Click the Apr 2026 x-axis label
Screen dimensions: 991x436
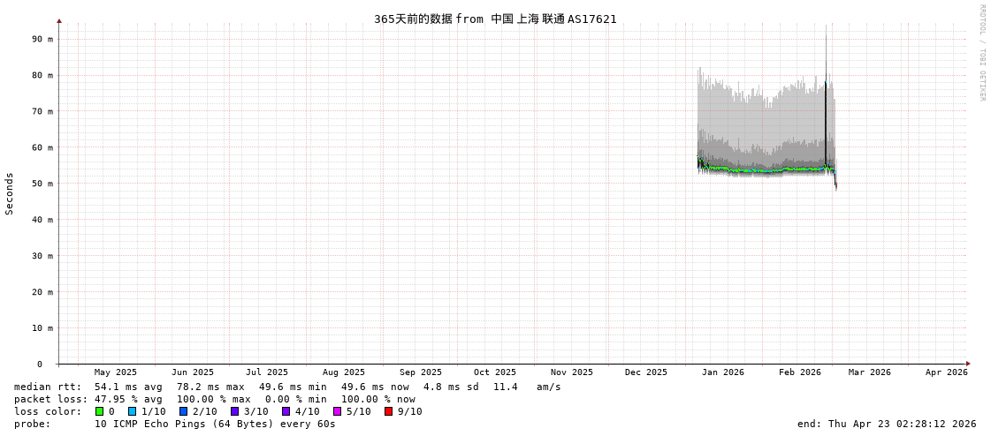[x=946, y=372]
